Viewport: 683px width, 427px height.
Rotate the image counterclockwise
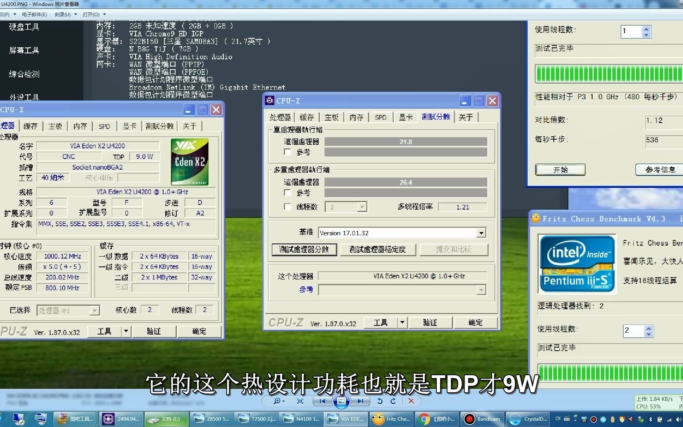tap(379, 401)
